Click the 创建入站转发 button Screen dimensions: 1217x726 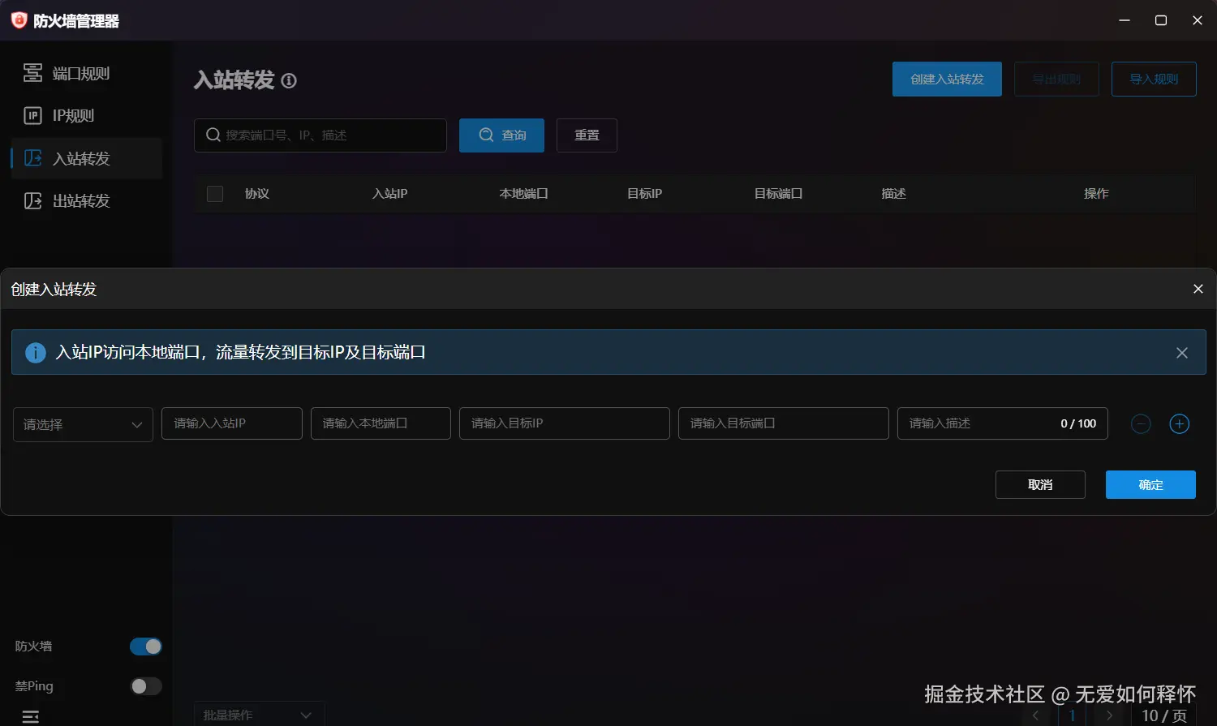pos(947,79)
